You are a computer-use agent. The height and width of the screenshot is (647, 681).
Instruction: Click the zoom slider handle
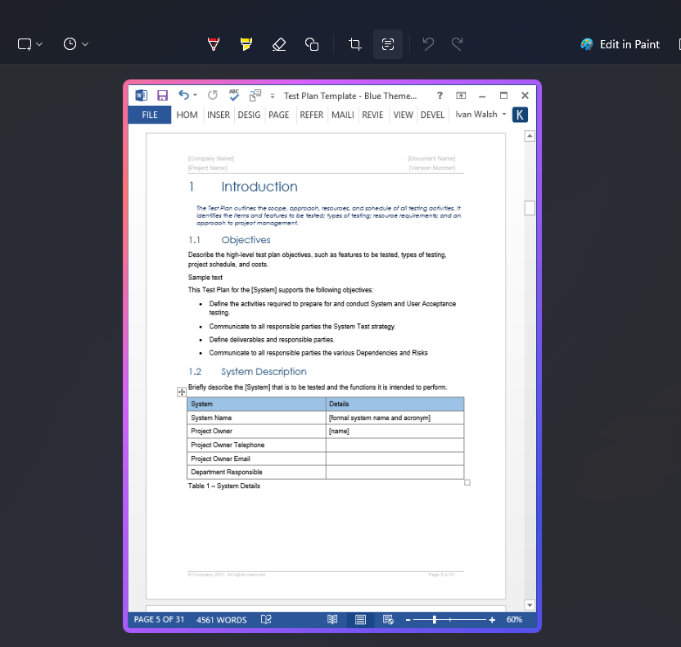pyautogui.click(x=434, y=620)
